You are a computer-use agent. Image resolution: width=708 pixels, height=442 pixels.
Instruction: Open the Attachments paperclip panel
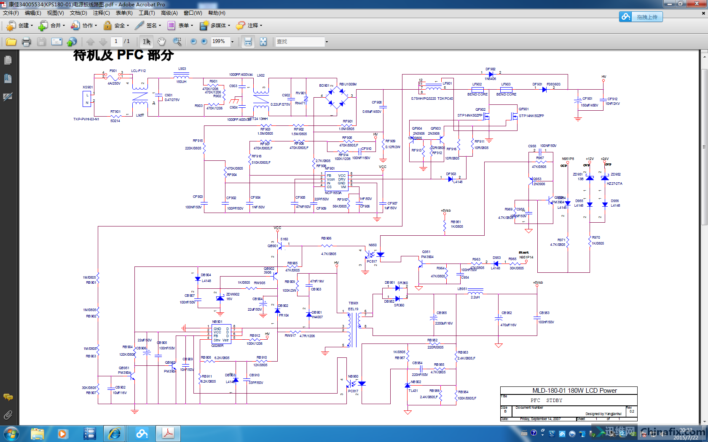click(8, 415)
